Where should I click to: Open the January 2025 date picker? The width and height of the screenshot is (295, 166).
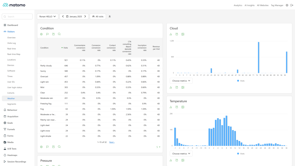[74, 16]
